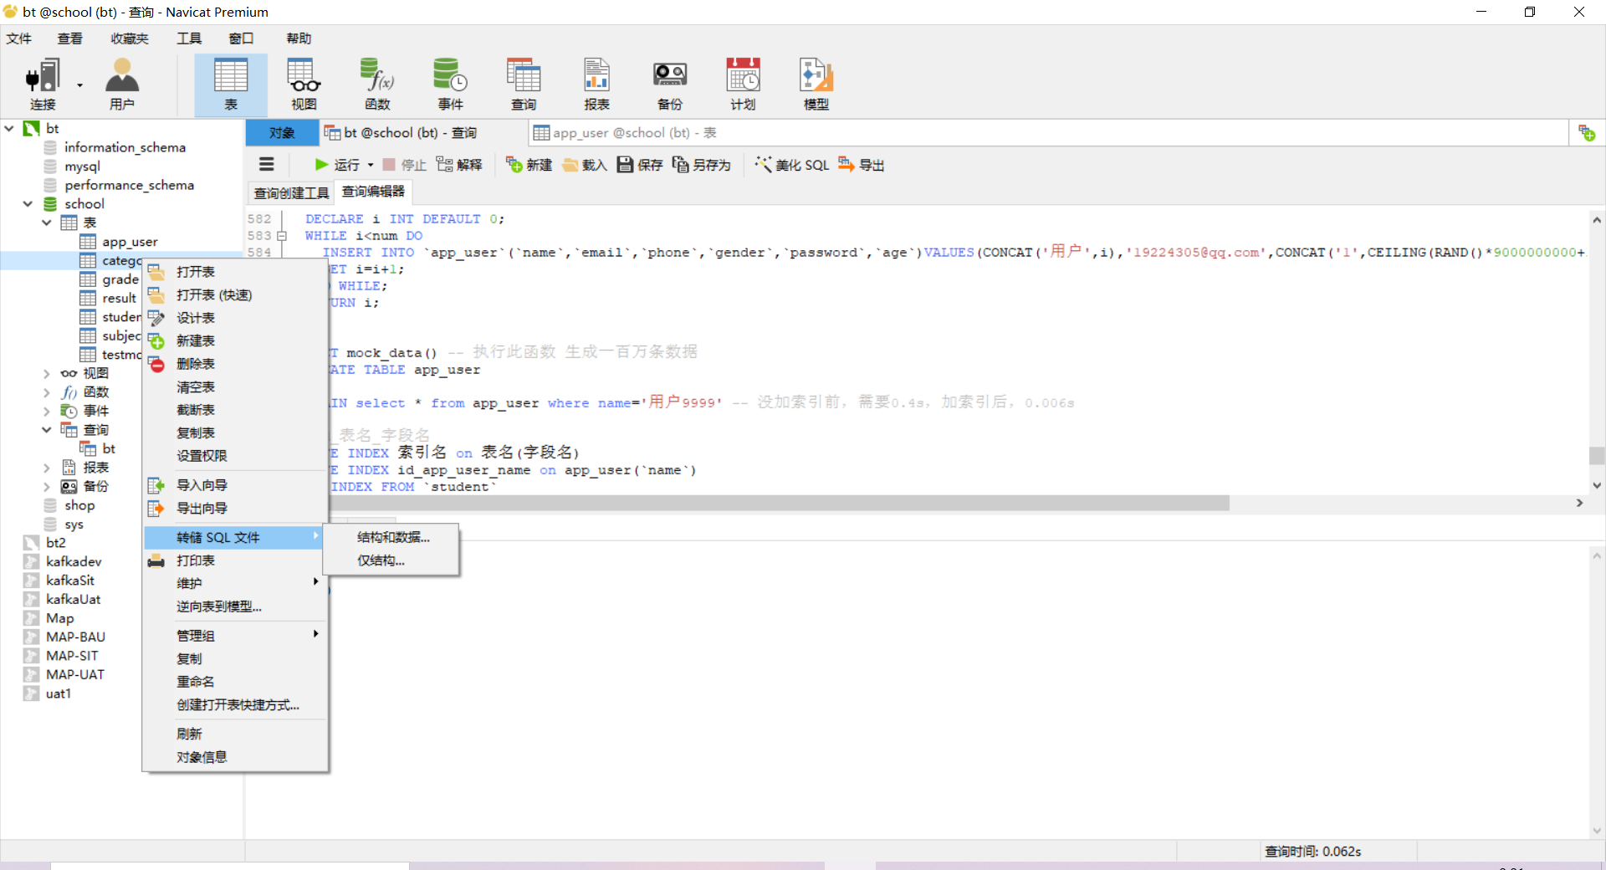
Task: Switch to 查询创建工具 tab
Action: [x=291, y=192]
